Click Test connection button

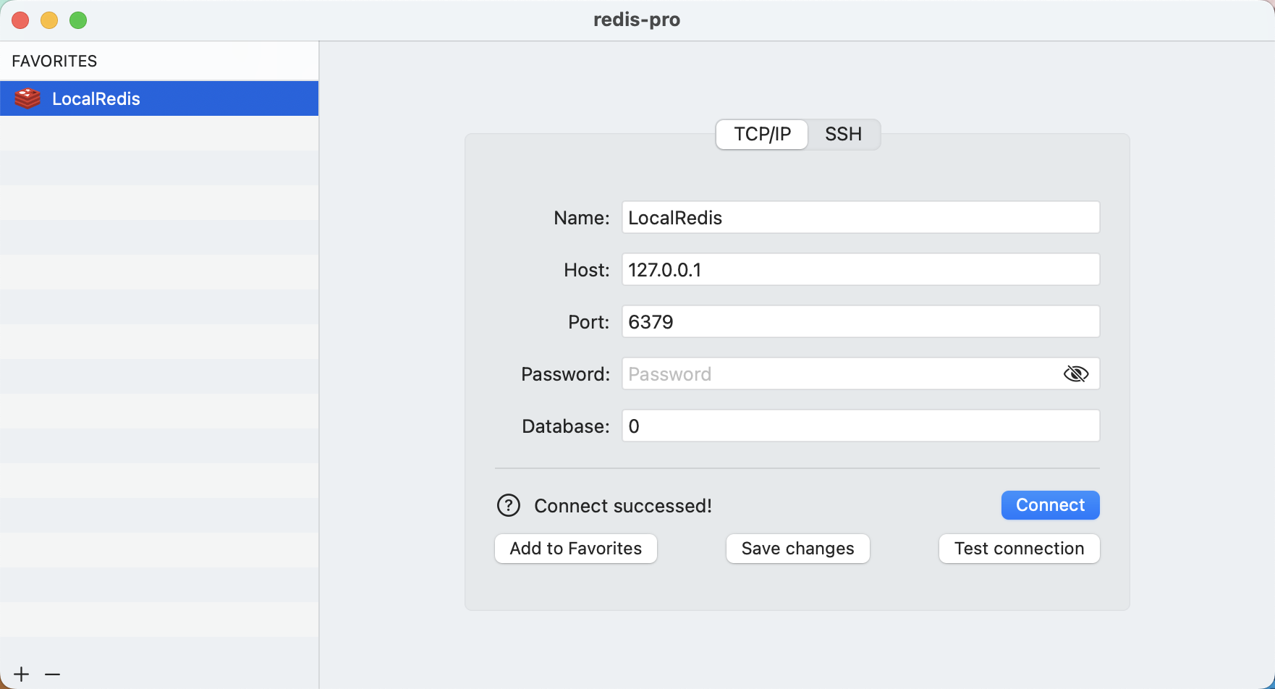1020,549
